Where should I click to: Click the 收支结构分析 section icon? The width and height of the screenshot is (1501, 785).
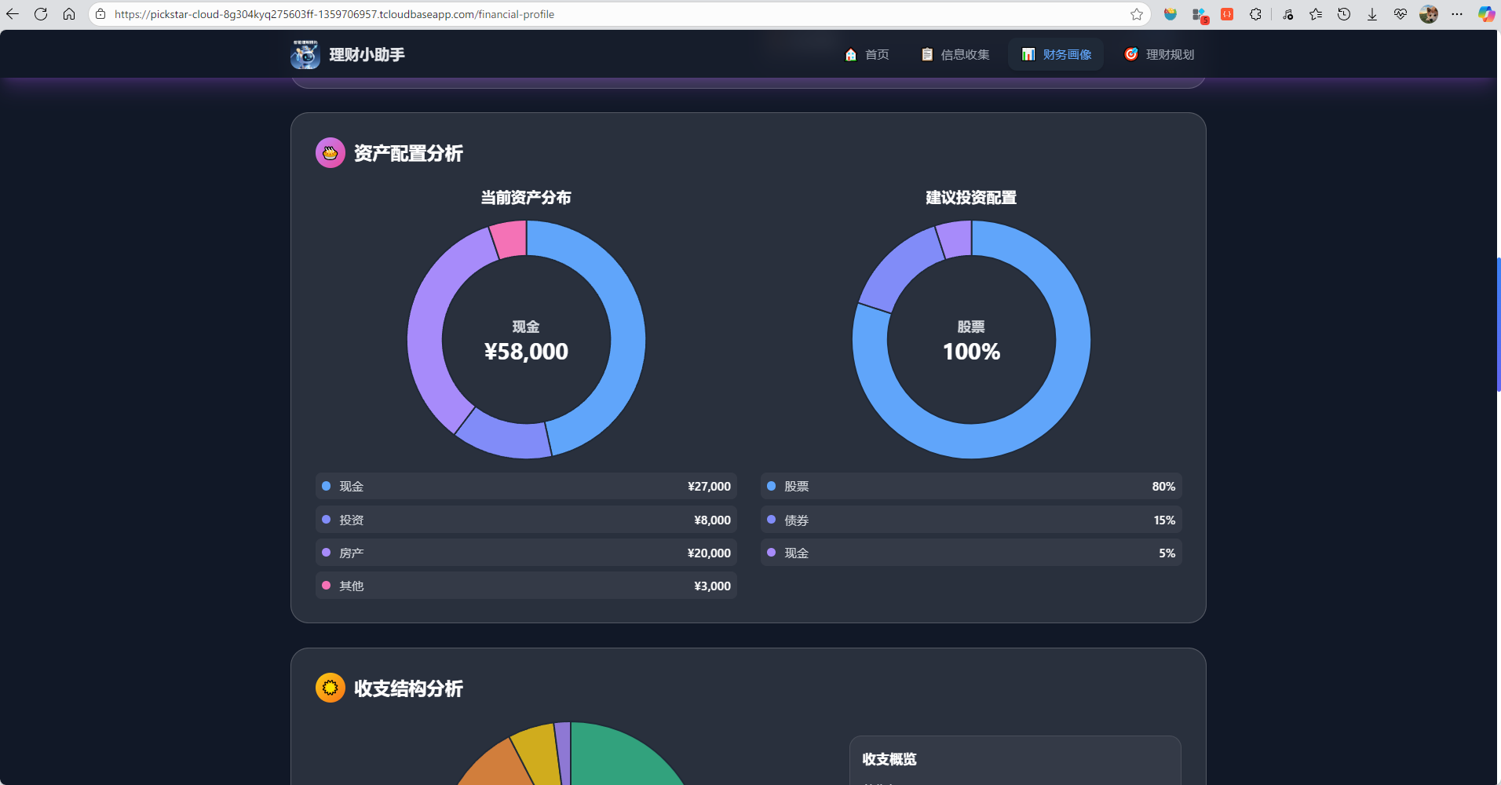(x=331, y=688)
